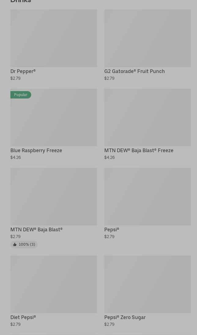Select the Blue Raspberry Freeze image
197x335 pixels.
pos(54,117)
